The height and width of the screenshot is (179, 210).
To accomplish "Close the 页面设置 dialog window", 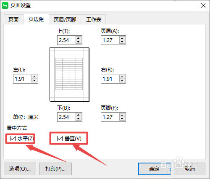I will pyautogui.click(x=203, y=5).
